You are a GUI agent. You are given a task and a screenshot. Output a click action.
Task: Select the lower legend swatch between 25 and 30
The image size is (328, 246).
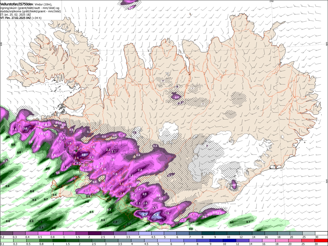(x=308, y=240)
